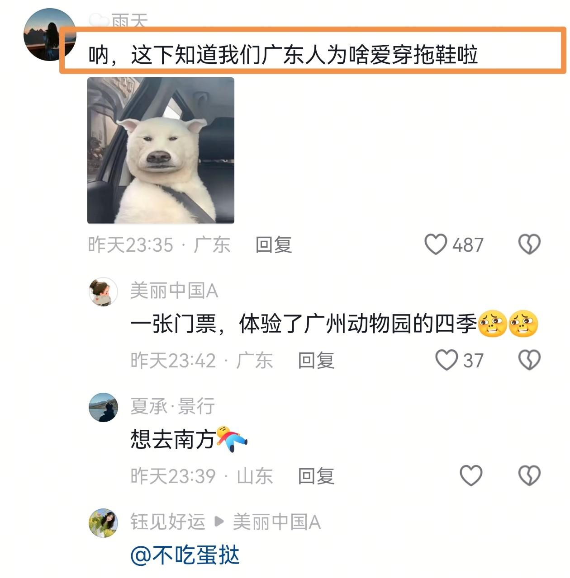This screenshot has width=570, height=578.
Task: Open username 夏承·景行
Action: point(172,406)
